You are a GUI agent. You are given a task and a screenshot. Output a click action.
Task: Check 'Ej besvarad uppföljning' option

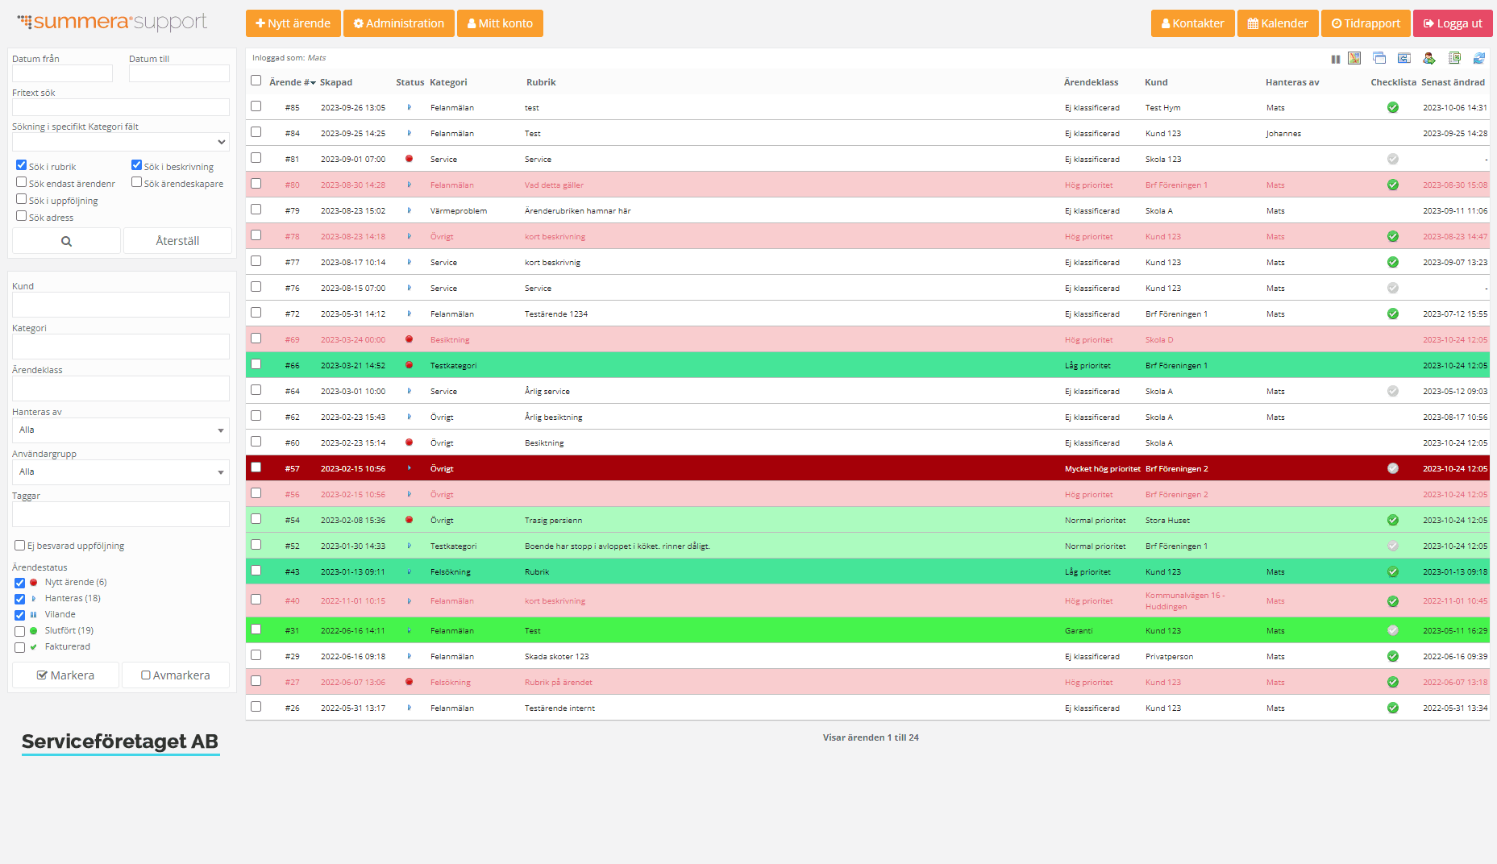[20, 546]
